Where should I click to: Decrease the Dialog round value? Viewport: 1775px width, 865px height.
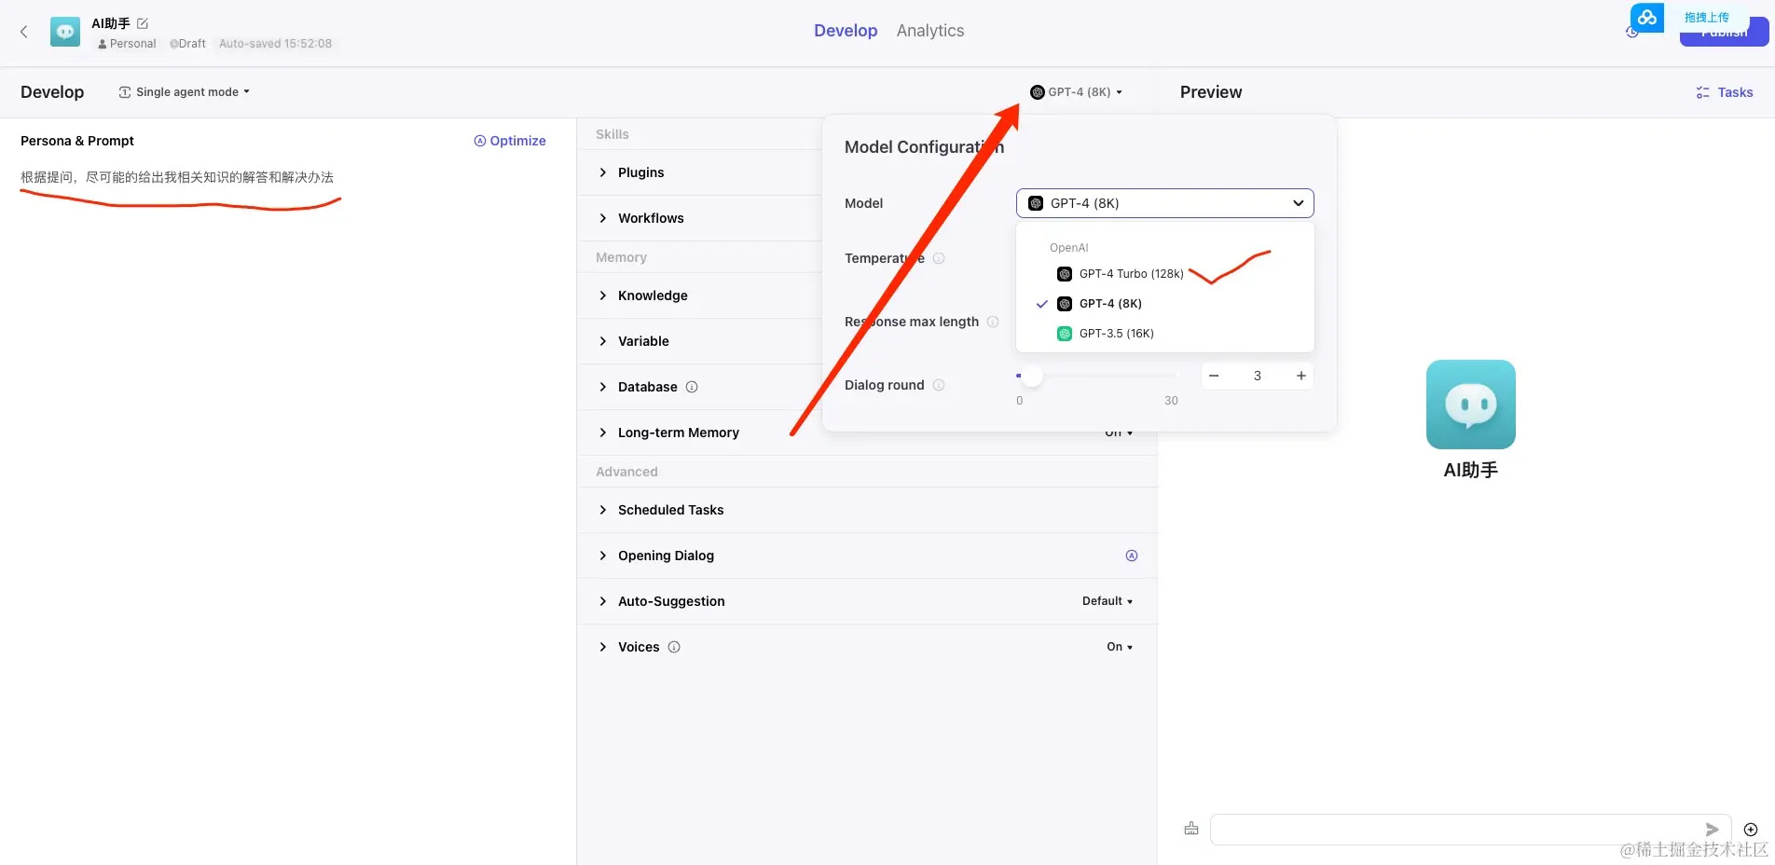1214,376
